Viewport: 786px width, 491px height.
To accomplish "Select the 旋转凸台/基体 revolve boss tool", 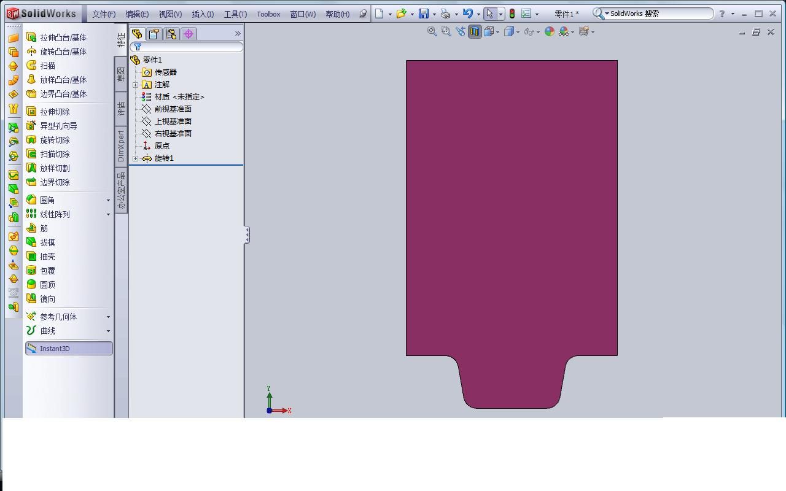I will (56, 52).
